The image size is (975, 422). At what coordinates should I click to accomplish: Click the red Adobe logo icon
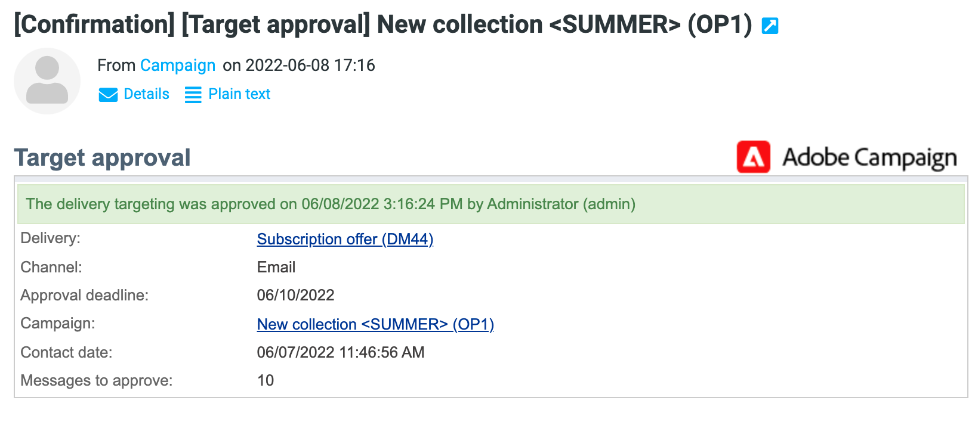tap(754, 157)
